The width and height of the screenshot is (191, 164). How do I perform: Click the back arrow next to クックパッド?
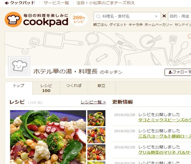(7, 3)
